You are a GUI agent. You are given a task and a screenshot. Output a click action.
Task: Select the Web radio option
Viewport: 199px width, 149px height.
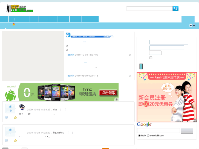point(139,136)
